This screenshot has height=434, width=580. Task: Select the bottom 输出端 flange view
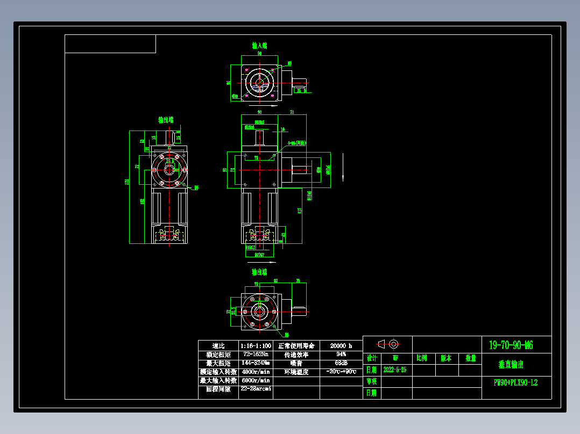[260, 309]
